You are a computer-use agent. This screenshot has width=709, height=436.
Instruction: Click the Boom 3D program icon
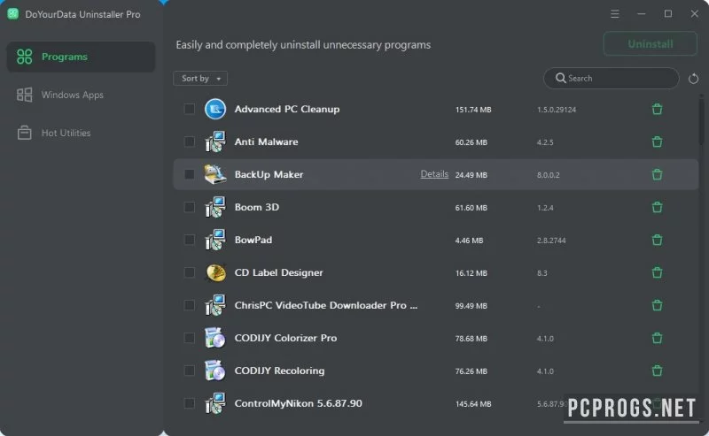[x=215, y=207]
